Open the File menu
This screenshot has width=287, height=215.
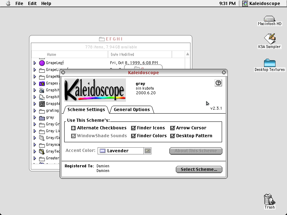19,4
